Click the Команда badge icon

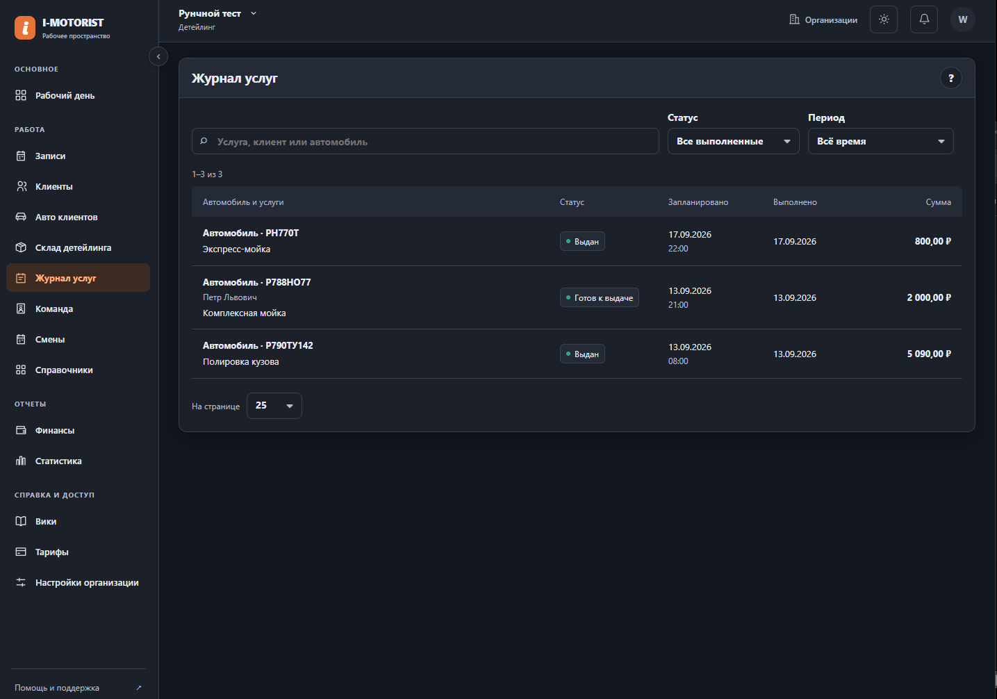[x=21, y=309]
